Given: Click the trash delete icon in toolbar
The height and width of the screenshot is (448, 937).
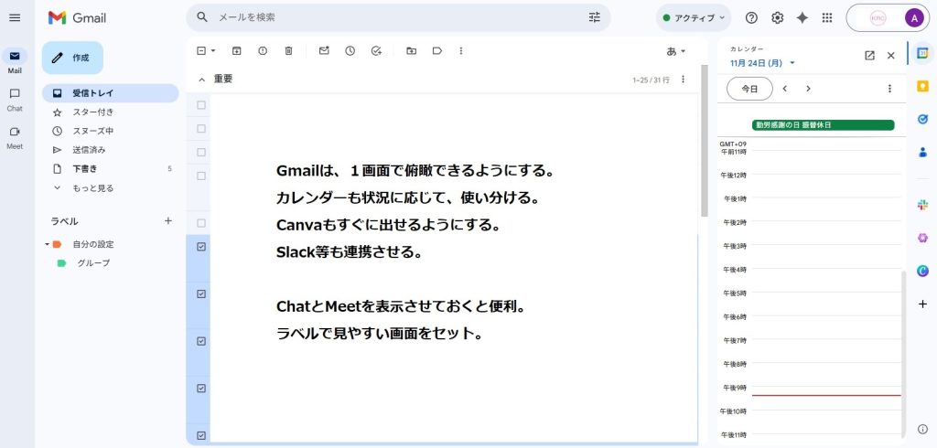Looking at the screenshot, I should (x=288, y=51).
